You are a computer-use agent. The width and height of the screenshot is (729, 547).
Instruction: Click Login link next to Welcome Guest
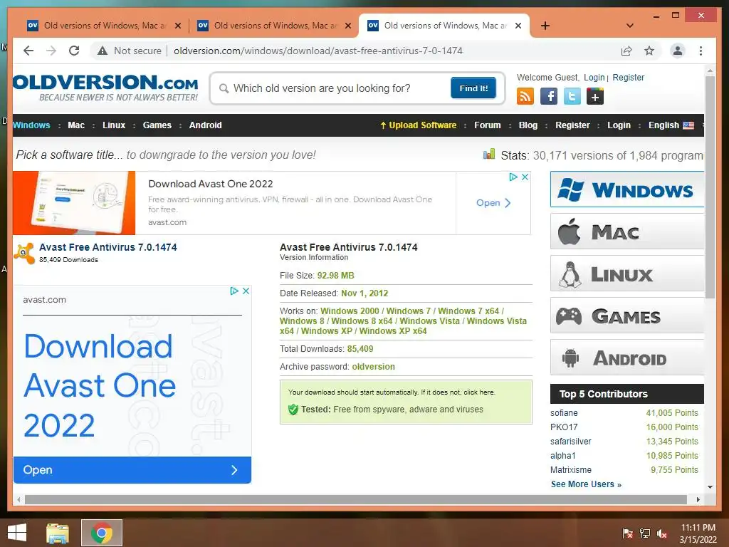[x=594, y=78]
